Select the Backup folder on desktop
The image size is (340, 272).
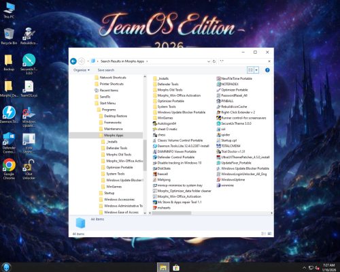point(9,63)
